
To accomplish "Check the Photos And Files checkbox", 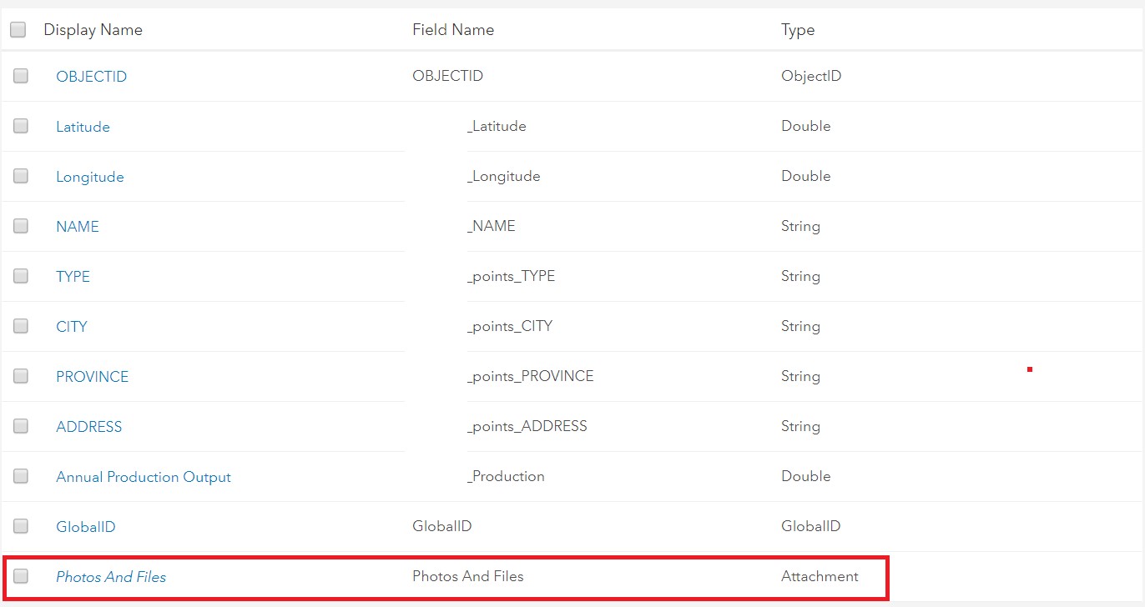I will pos(21,576).
